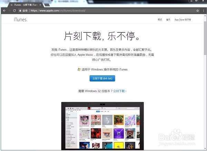207x151 pixels.
Task: Click the Windows logo icon by 适用于 Windows
Action: click(x=79, y=69)
